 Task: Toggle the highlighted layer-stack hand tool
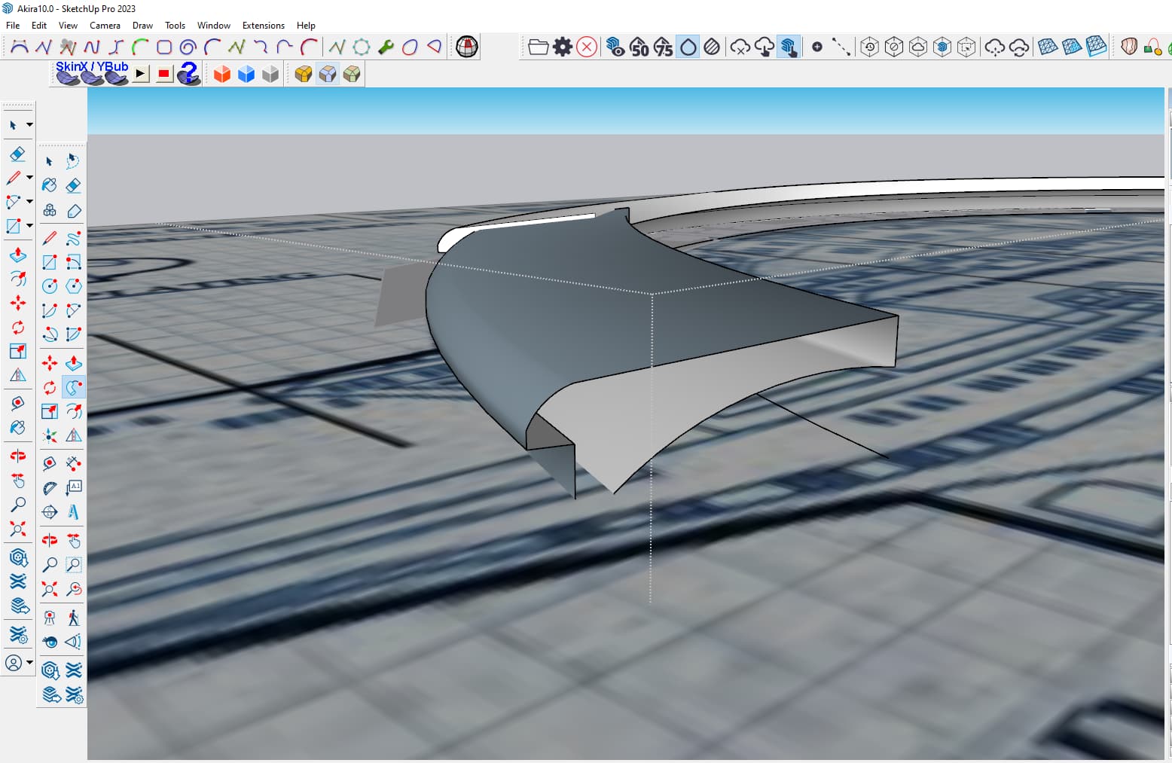tap(789, 47)
